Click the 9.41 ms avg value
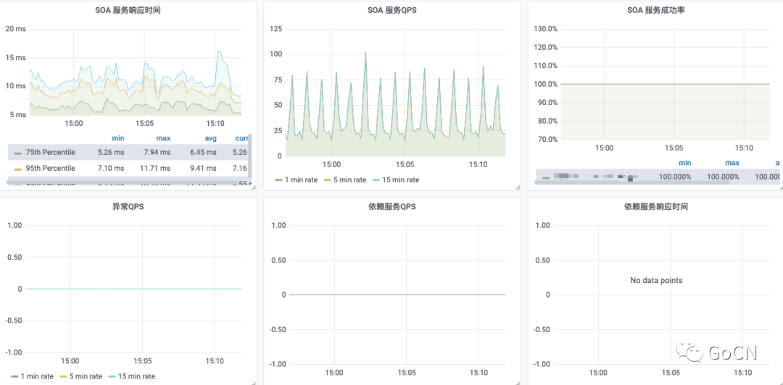The image size is (783, 385). tap(204, 168)
